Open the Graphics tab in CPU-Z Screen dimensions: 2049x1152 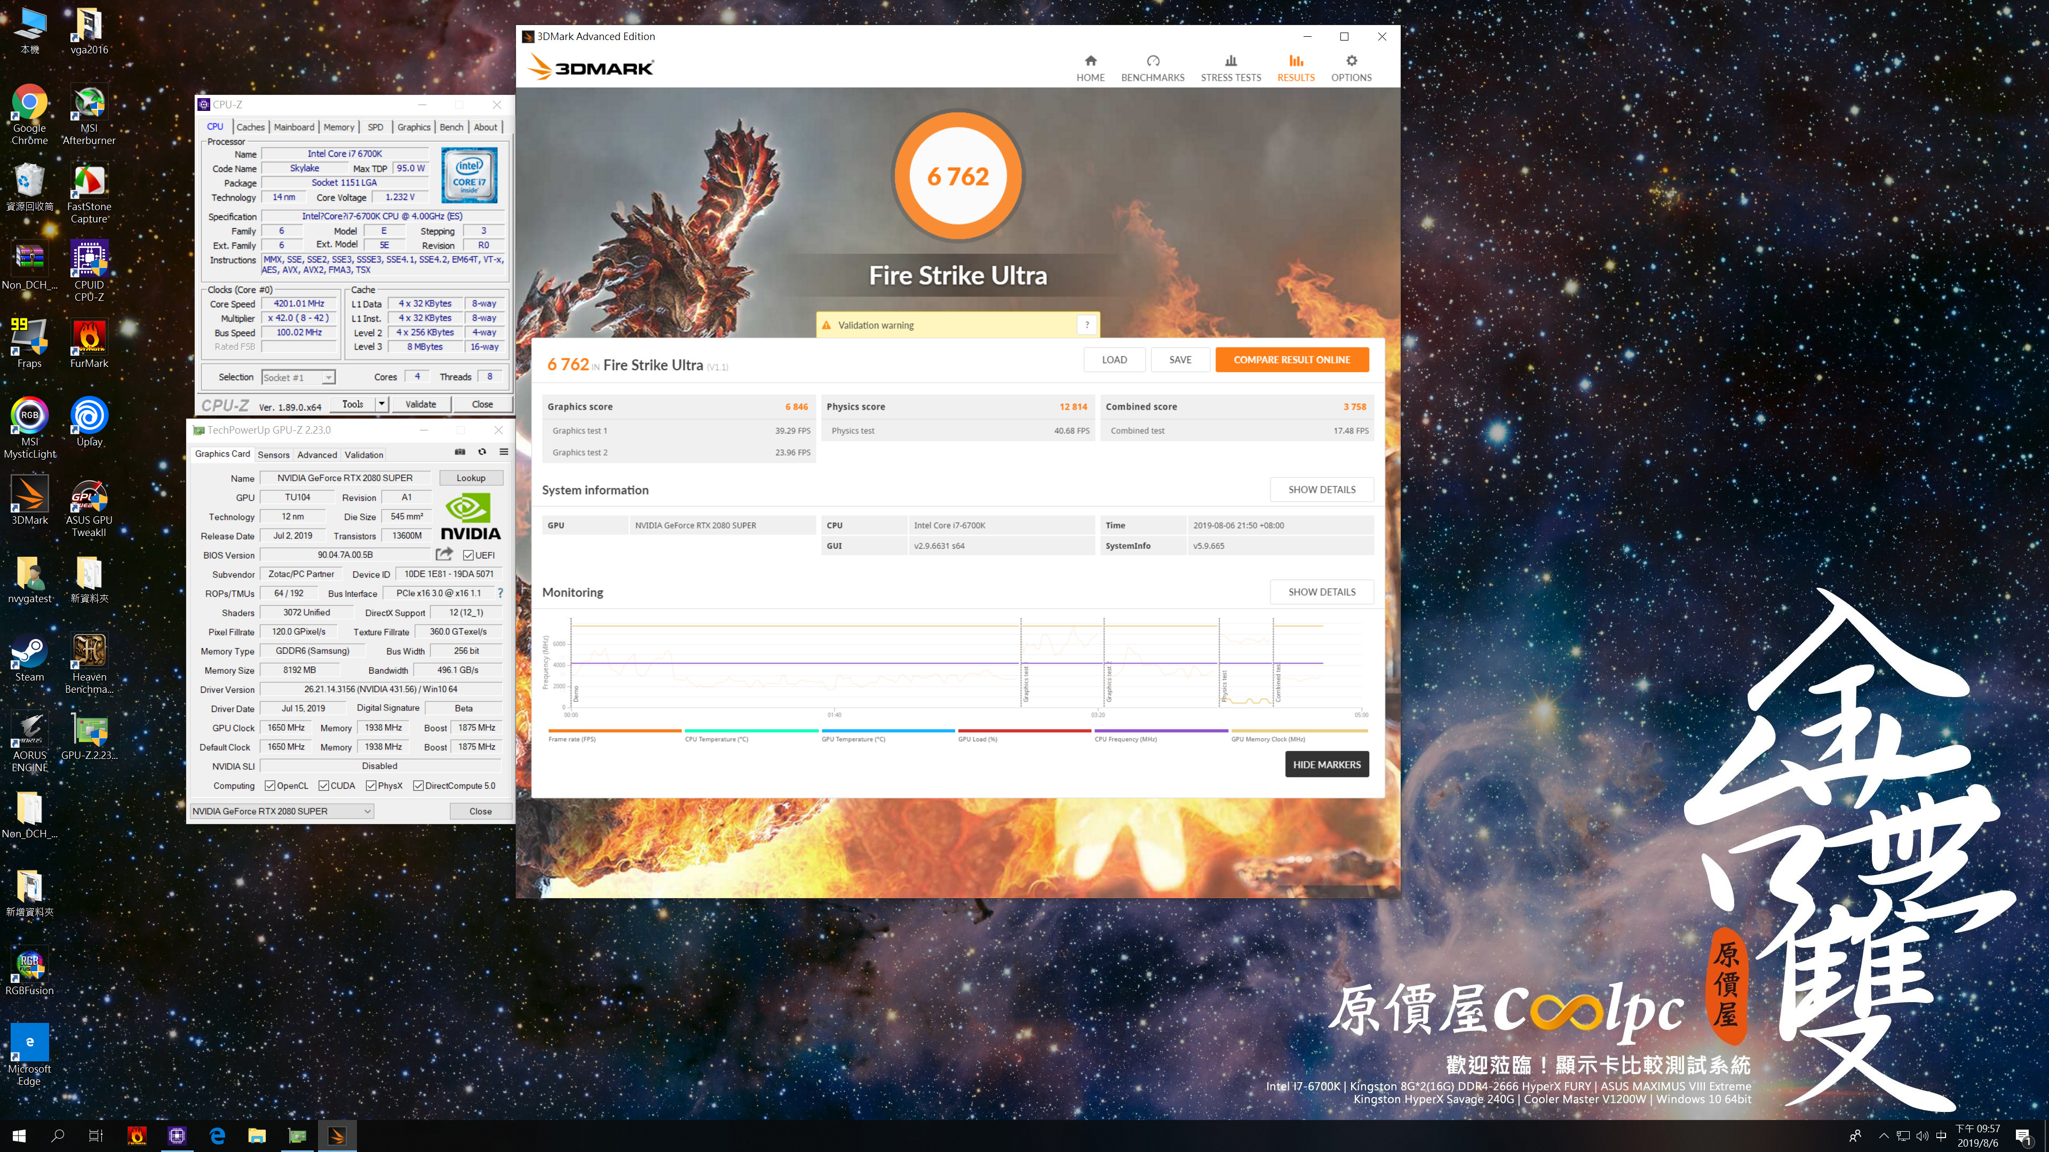click(x=414, y=127)
